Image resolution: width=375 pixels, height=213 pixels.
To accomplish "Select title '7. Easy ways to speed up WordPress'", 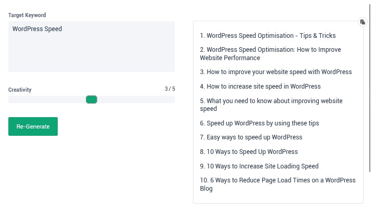I will click(x=251, y=137).
